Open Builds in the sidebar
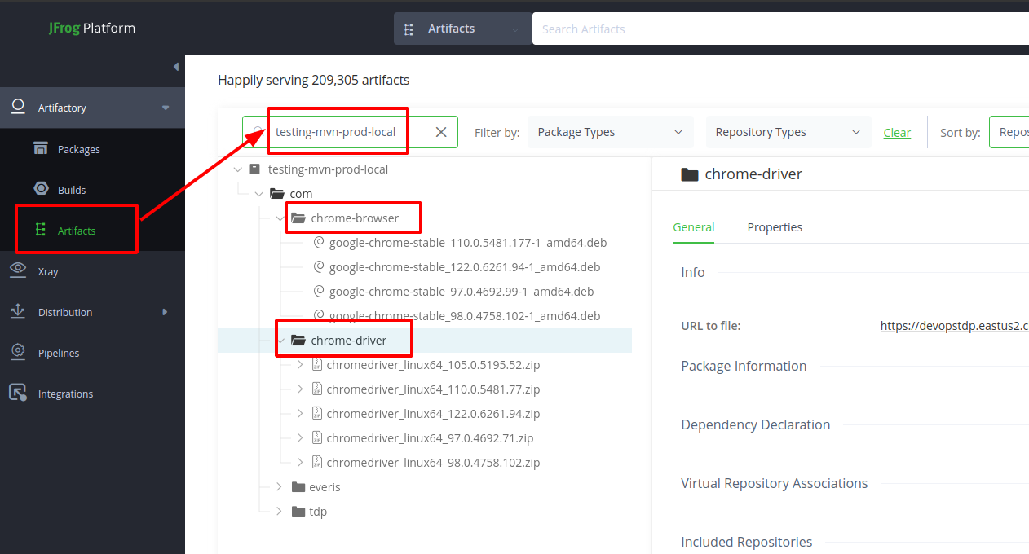Screen dimensions: 1029x554 coord(72,190)
